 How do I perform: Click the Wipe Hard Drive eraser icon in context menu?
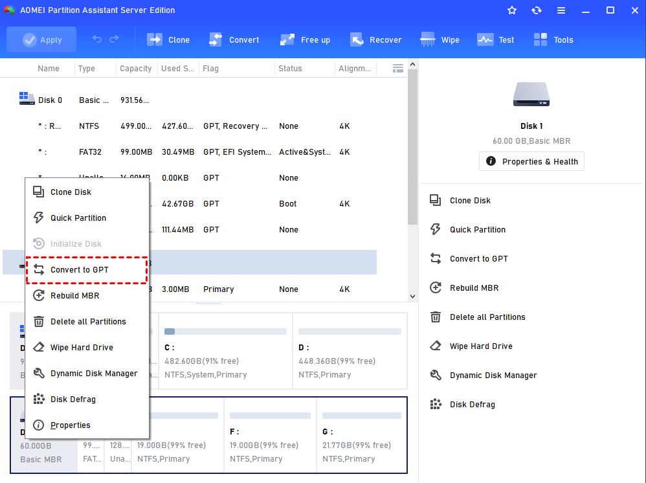39,347
